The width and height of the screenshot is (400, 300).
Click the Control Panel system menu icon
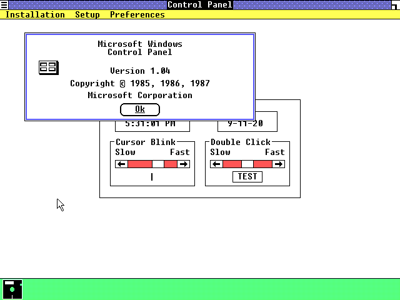click(4, 5)
